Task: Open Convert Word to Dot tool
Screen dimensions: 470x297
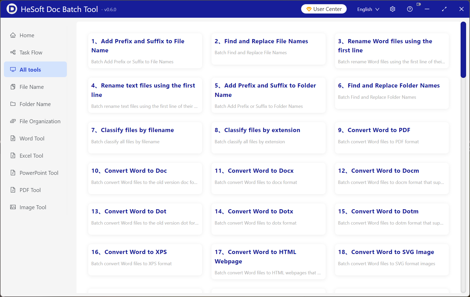Action: 145,219
